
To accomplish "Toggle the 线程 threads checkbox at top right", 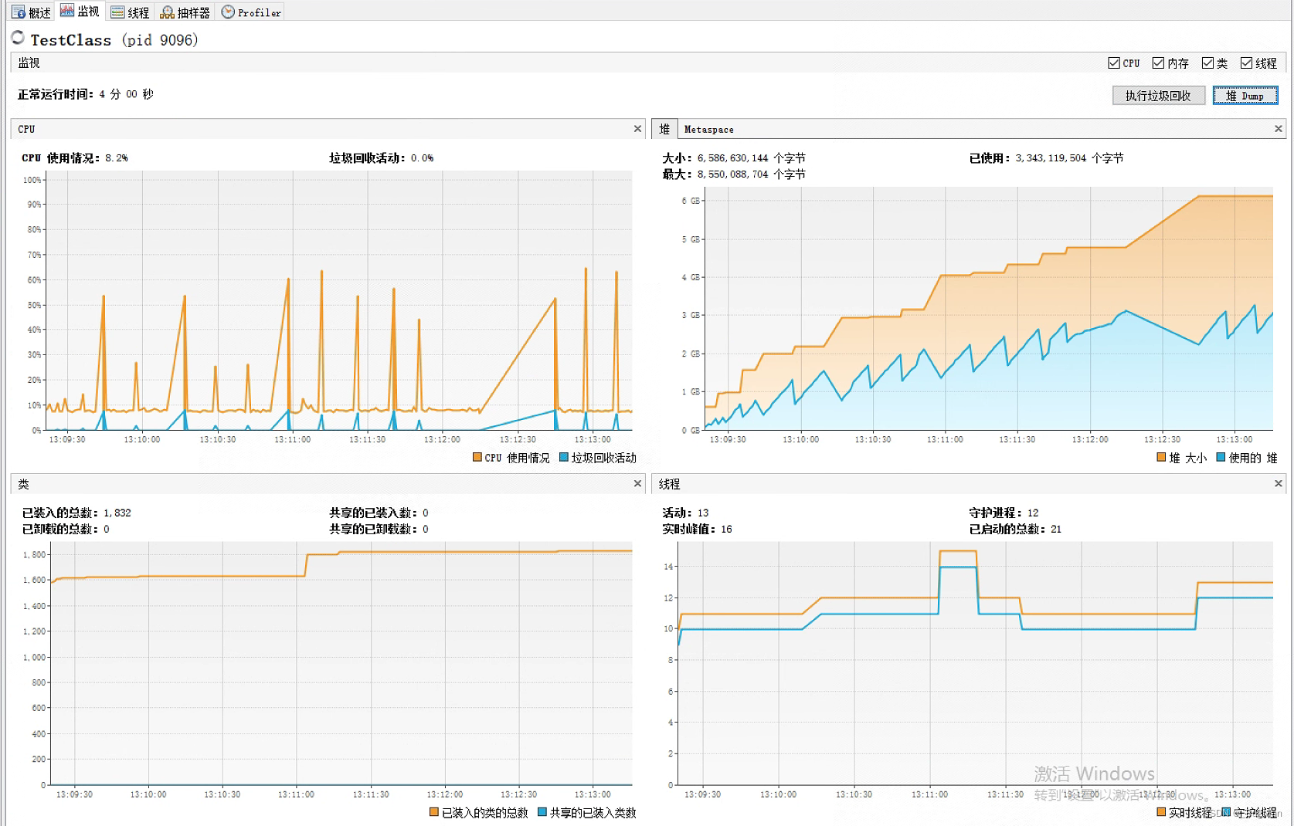I will pos(1246,63).
